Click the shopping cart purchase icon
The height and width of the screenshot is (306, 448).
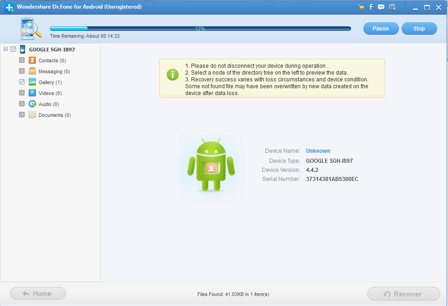coord(361,7)
